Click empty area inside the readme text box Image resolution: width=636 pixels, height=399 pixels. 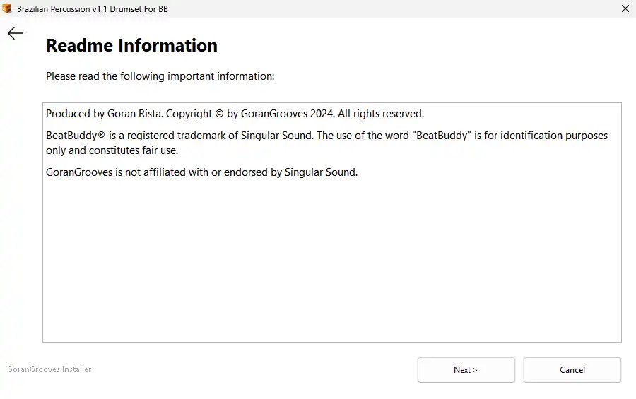(x=332, y=259)
